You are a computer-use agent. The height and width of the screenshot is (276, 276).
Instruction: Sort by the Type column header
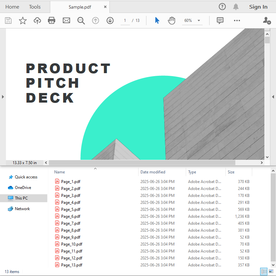click(x=192, y=172)
